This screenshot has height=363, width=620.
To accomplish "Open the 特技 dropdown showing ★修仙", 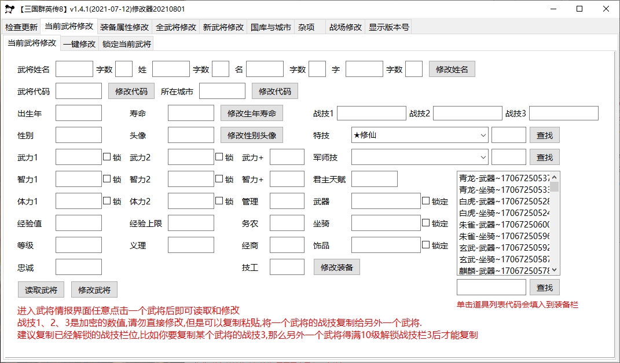I will tap(484, 134).
